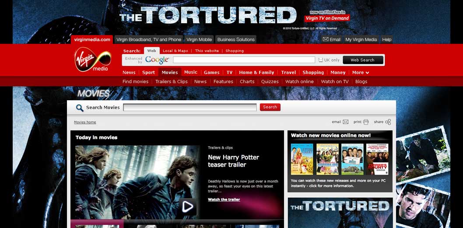The width and height of the screenshot is (463, 228).
Task: Click the magnifier icon beside Search Movies
Action: coord(80,108)
